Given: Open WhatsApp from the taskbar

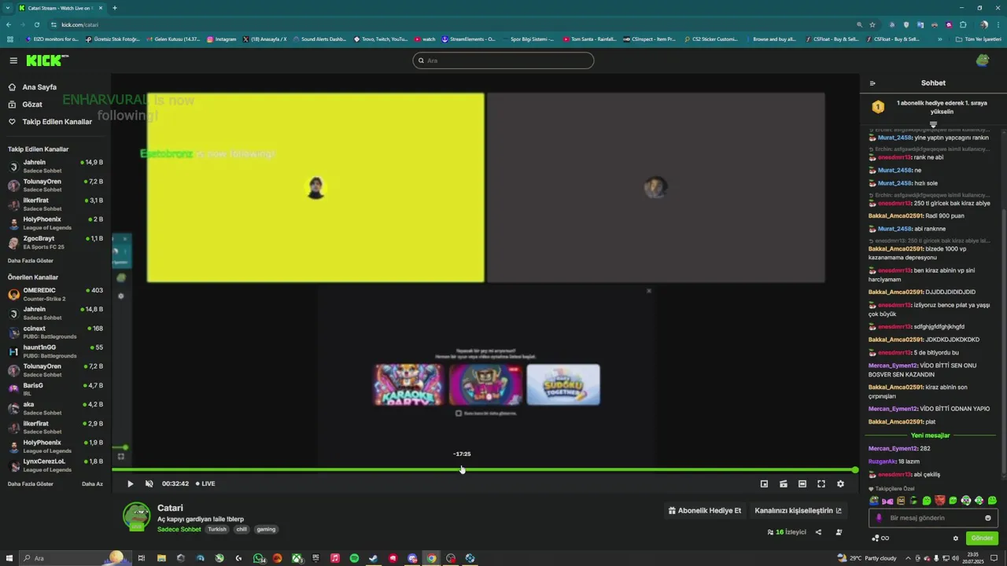Looking at the screenshot, I should click(259, 558).
